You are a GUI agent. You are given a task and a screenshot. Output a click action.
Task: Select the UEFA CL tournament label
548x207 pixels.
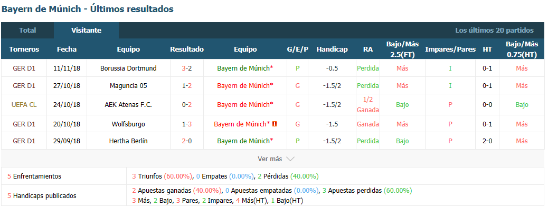[x=24, y=104]
